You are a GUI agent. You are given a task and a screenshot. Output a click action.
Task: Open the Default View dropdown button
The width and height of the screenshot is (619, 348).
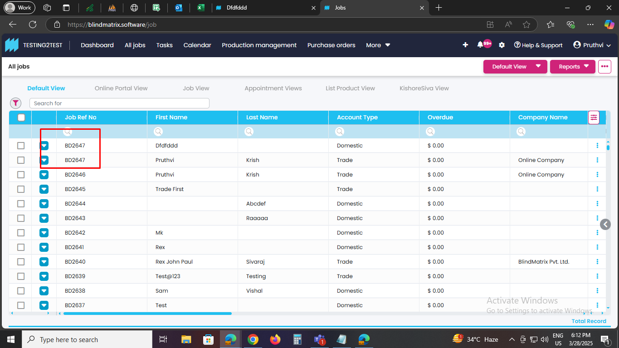(515, 67)
